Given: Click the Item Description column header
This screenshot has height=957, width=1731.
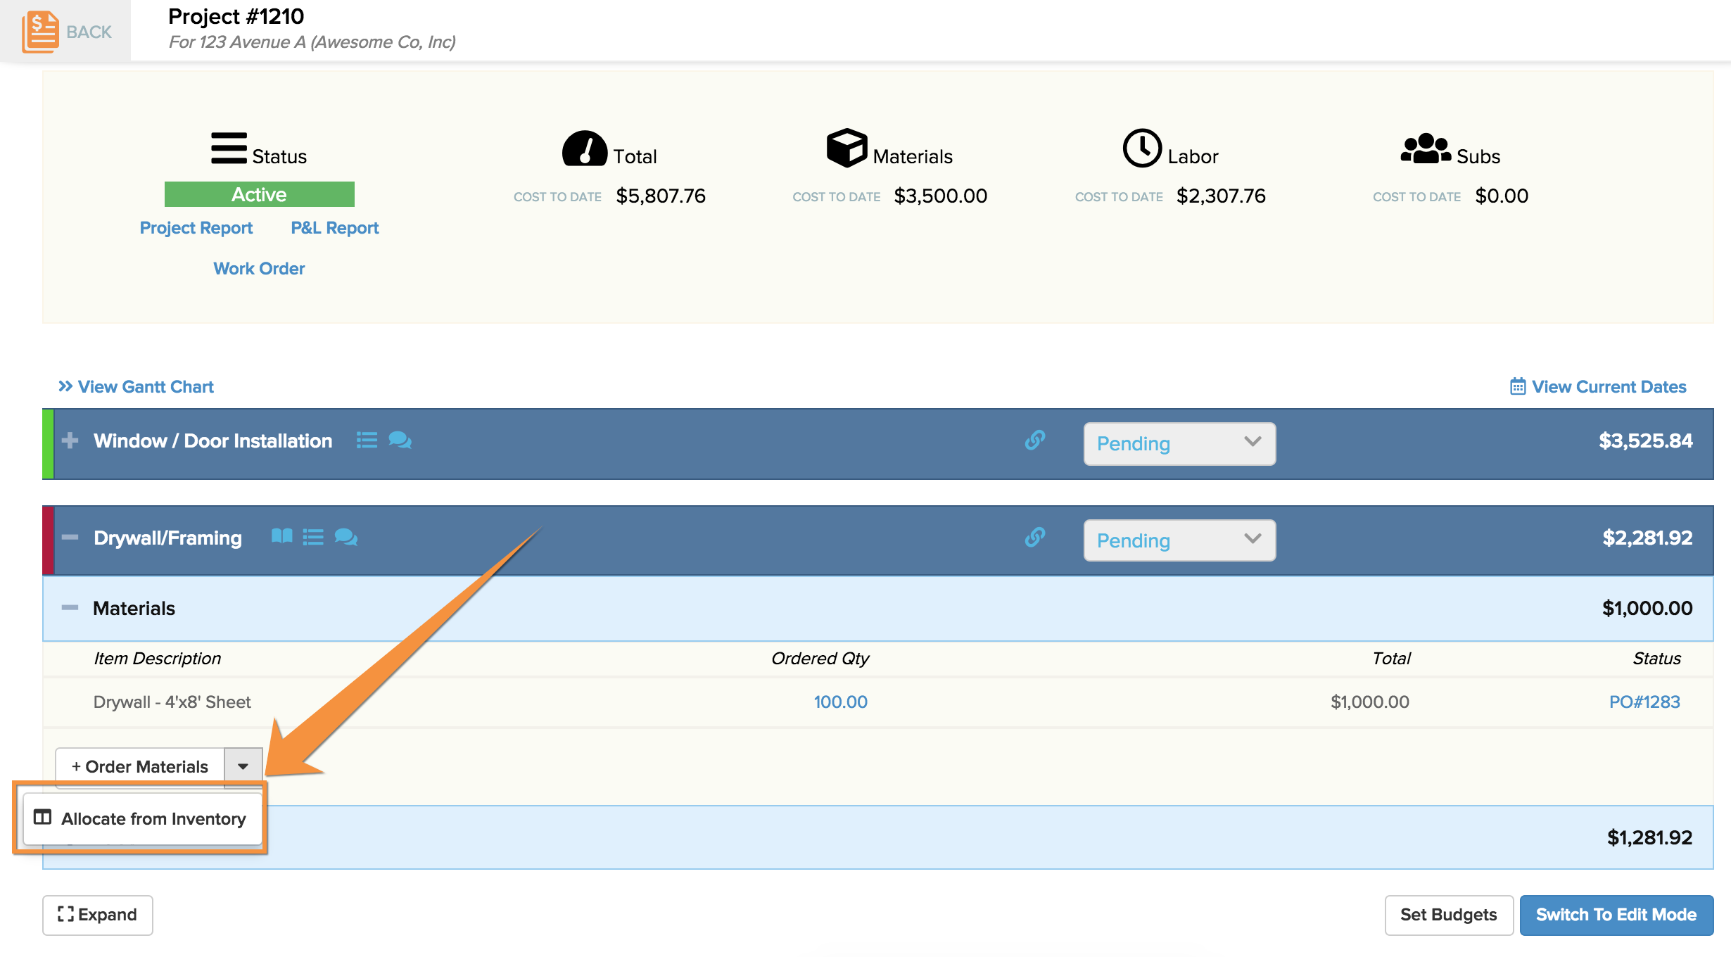Looking at the screenshot, I should 157,658.
